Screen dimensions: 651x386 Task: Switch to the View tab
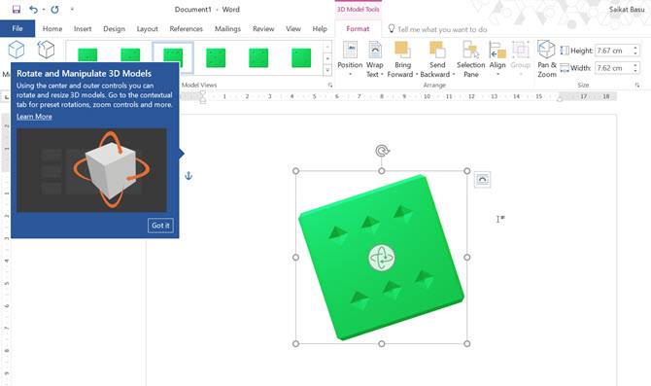pyautogui.click(x=293, y=28)
